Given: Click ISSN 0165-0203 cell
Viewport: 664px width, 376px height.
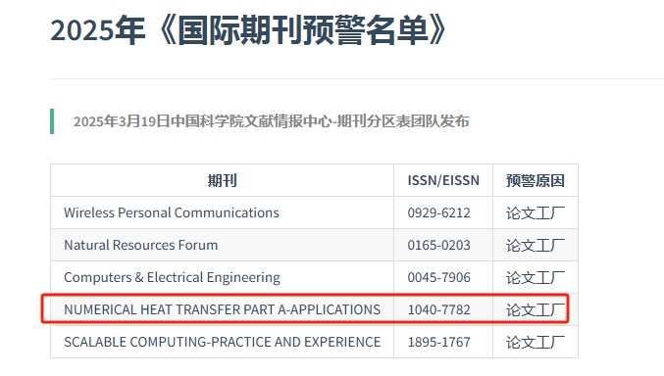Looking at the screenshot, I should tap(443, 246).
